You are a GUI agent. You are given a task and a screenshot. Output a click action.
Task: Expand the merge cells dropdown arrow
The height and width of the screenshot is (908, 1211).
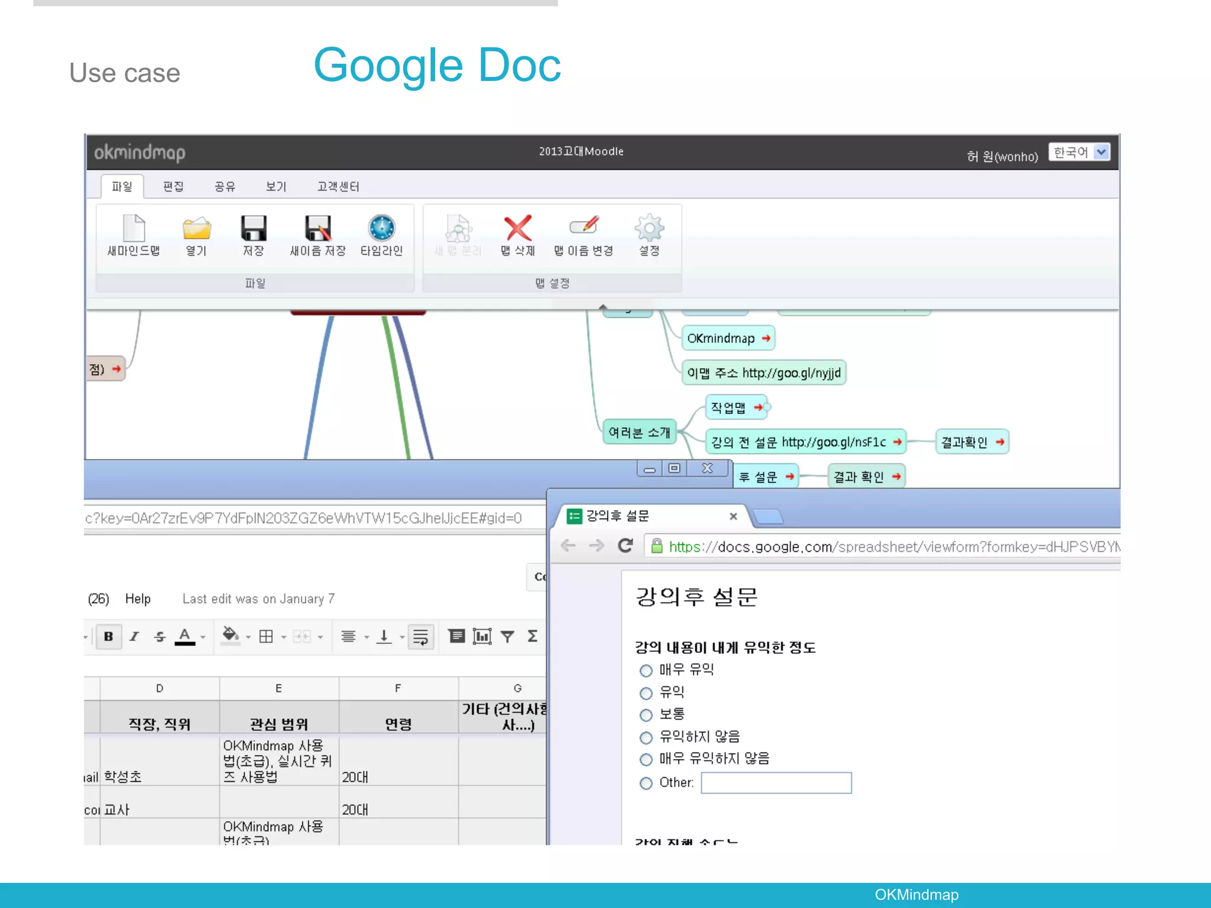click(x=320, y=637)
